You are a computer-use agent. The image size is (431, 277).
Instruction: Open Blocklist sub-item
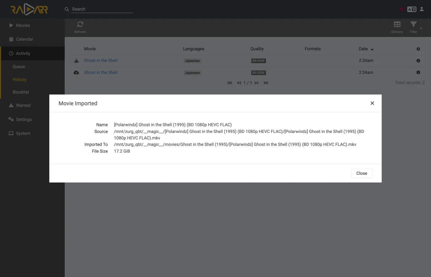pyautogui.click(x=21, y=92)
